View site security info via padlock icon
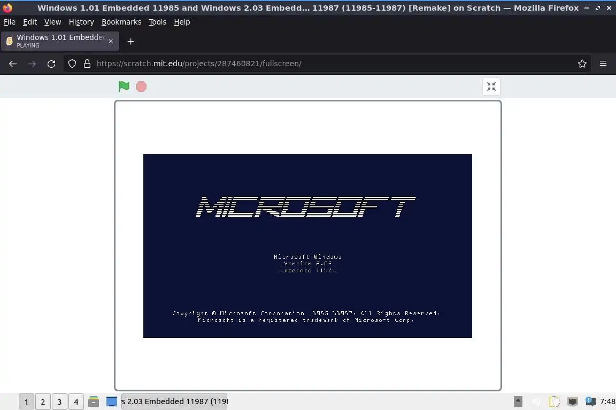 tap(87, 64)
